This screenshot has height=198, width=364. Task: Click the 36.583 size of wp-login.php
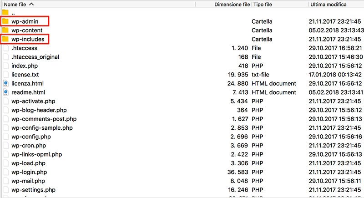pos(238,172)
